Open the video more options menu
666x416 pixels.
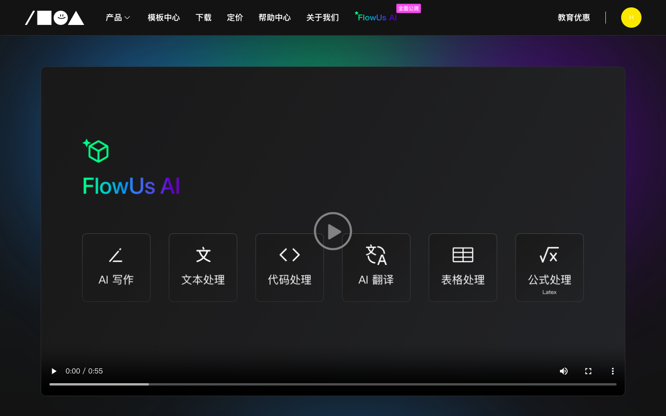[x=613, y=371]
